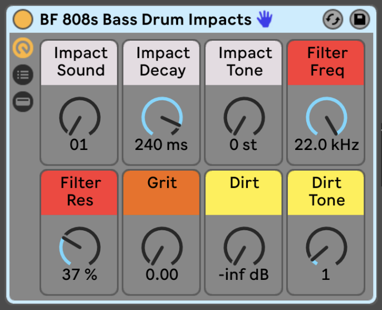Select the red Filter Freq label
Viewport: 382px width, 310px height.
click(x=326, y=62)
